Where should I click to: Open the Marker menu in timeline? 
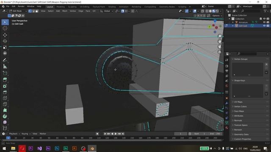click(x=43, y=134)
